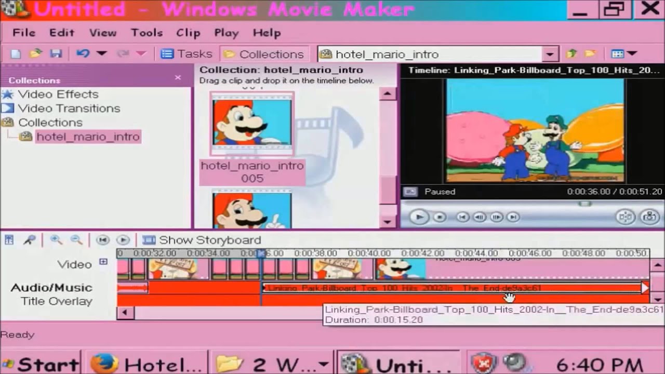Click the Split Clip icon
Screen dimensions: 665x374
point(626,217)
